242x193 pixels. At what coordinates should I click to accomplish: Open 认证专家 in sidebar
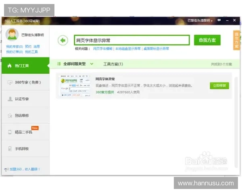[26, 99]
